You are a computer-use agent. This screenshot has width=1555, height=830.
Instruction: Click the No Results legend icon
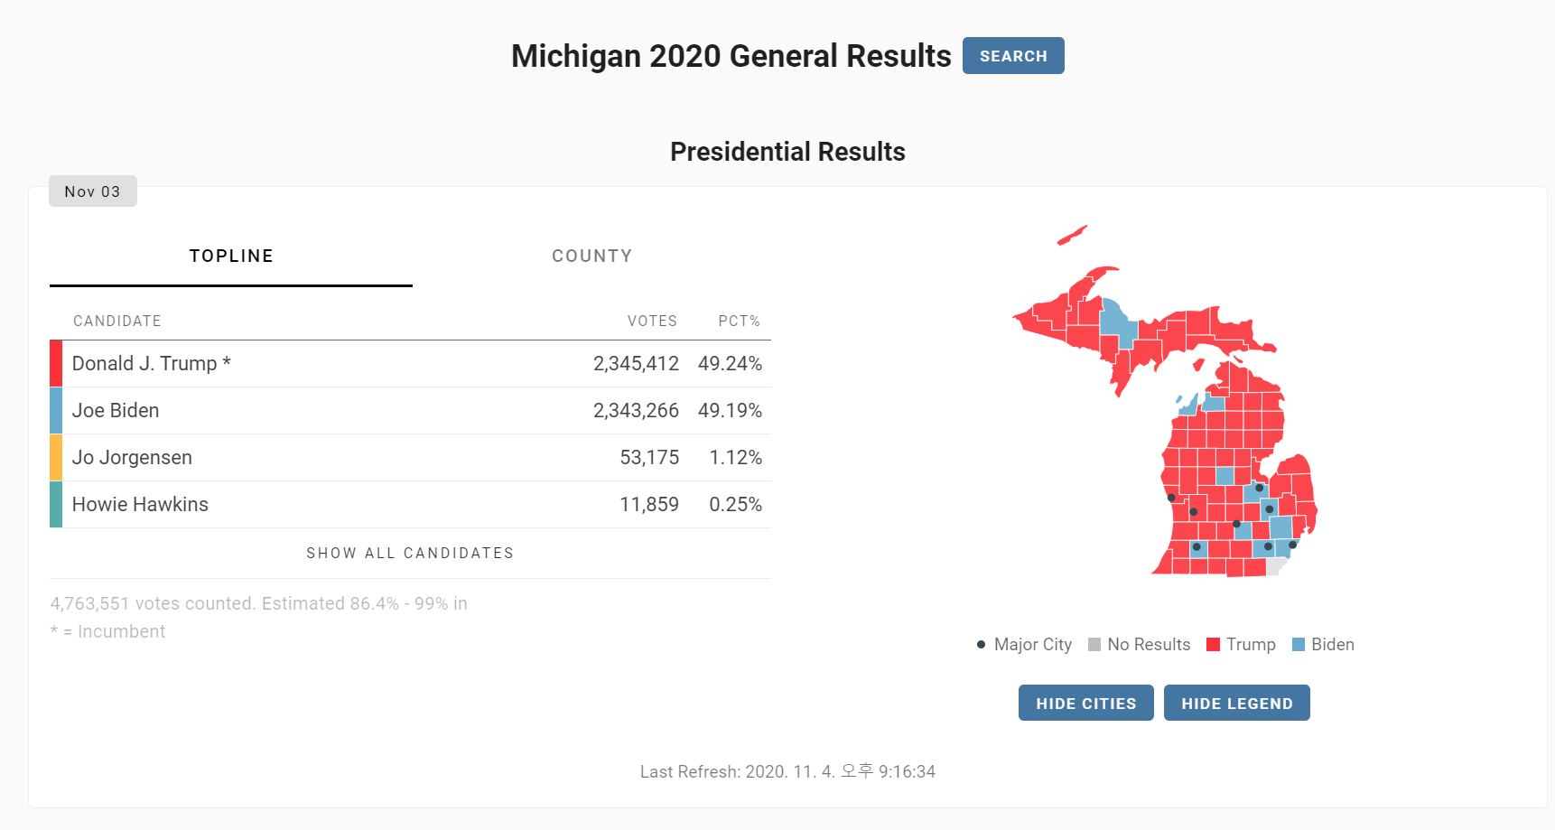(1094, 645)
